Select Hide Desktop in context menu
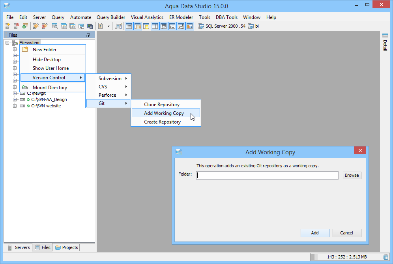Image resolution: width=393 pixels, height=264 pixels. [x=52, y=60]
